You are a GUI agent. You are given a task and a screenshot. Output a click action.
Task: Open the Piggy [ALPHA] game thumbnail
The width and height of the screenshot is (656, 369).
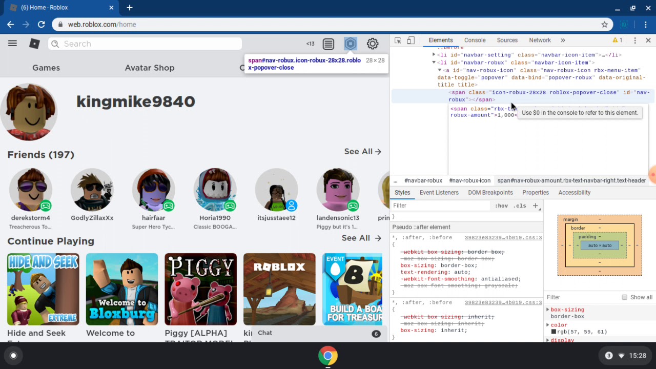tap(201, 289)
